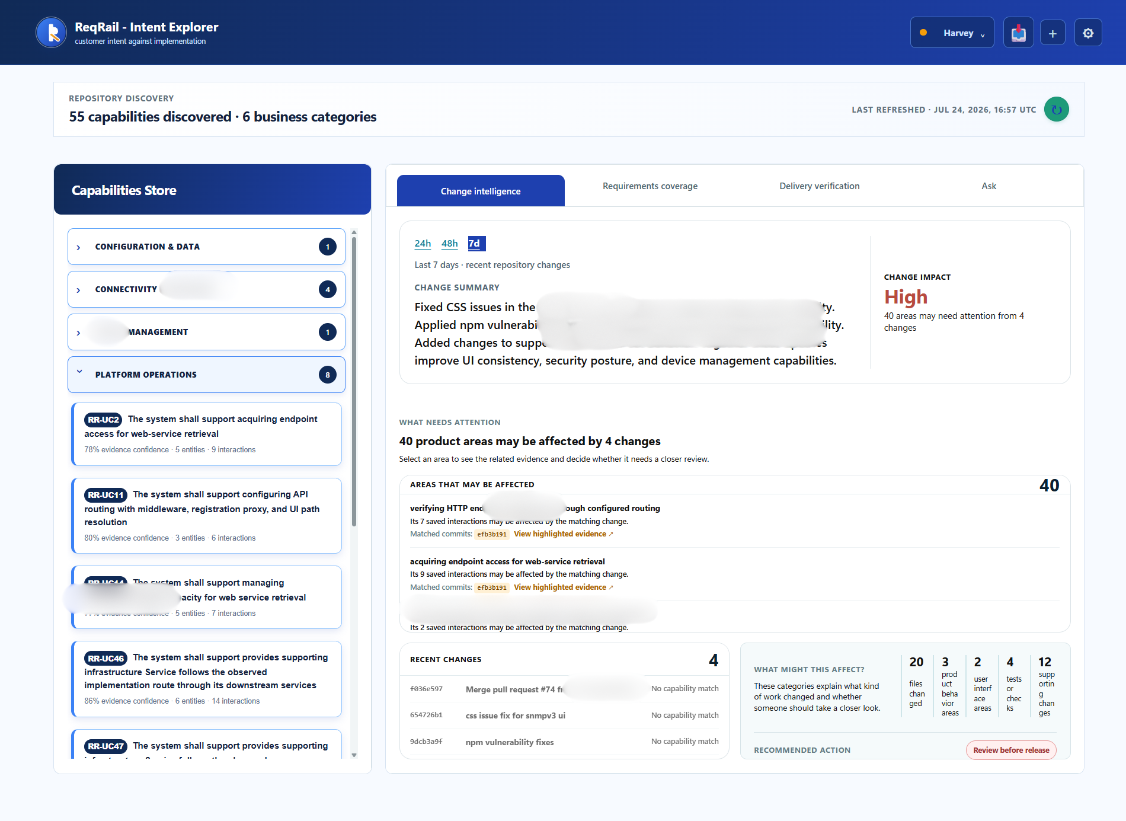The width and height of the screenshot is (1126, 821).
Task: View highlighted evidence for verifying HTTP area
Action: 563,534
